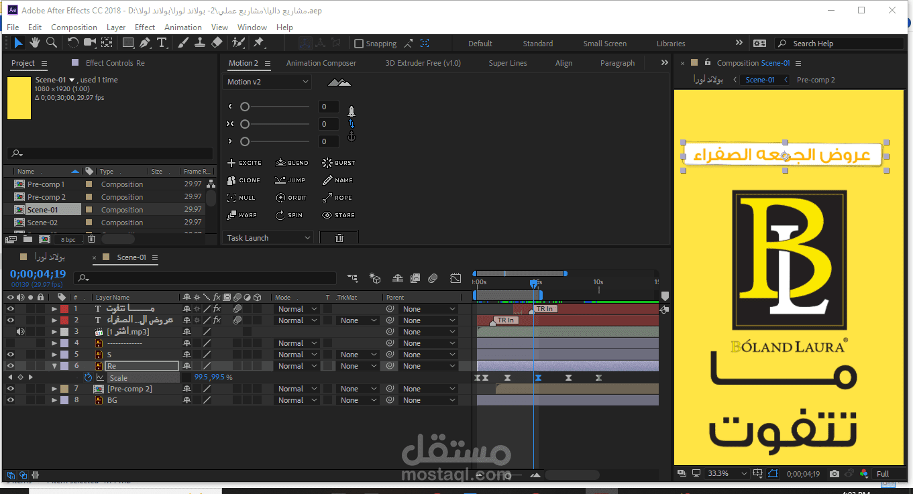The width and height of the screenshot is (913, 494).
Task: Open the Animation menu
Action: click(x=183, y=27)
